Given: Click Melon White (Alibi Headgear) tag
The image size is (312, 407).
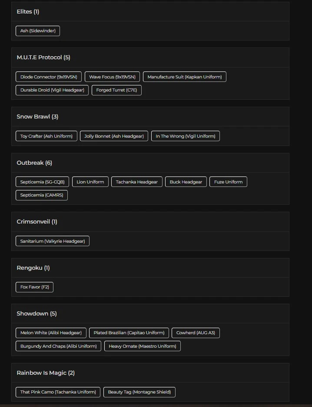Looking at the screenshot, I should point(51,333).
